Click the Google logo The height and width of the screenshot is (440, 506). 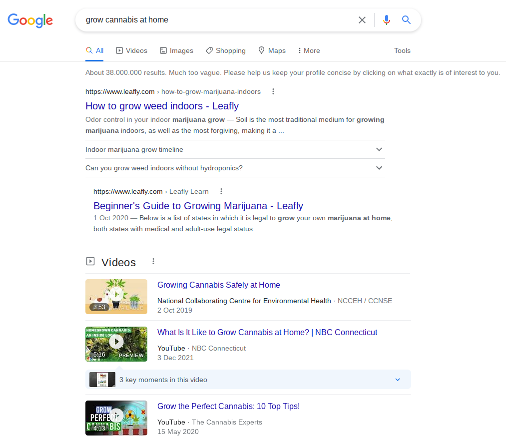click(x=30, y=20)
